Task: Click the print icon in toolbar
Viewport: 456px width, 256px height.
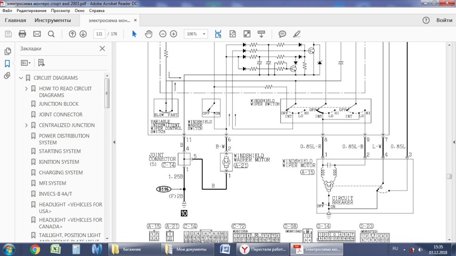Action: [x=22, y=34]
